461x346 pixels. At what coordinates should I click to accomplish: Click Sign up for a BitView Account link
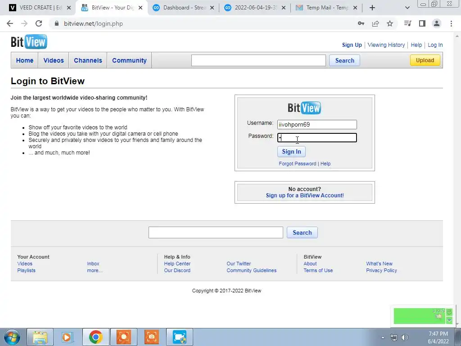(305, 196)
